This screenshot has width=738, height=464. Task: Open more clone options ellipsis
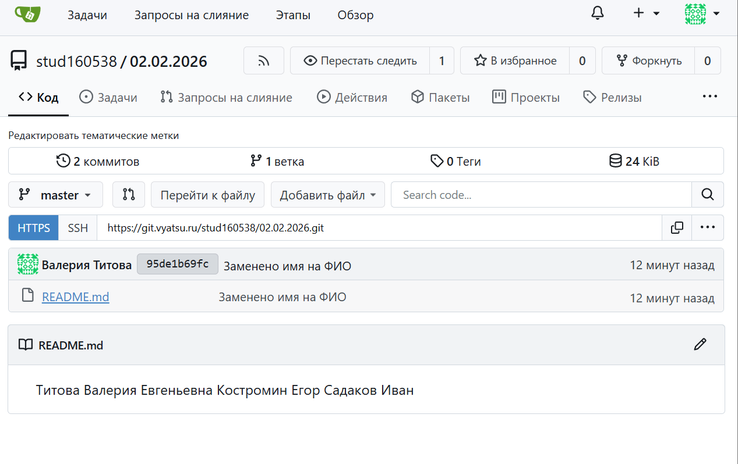[707, 227]
